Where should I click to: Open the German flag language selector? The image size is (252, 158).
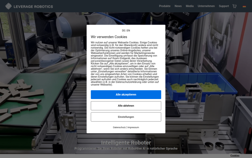coord(244,6)
